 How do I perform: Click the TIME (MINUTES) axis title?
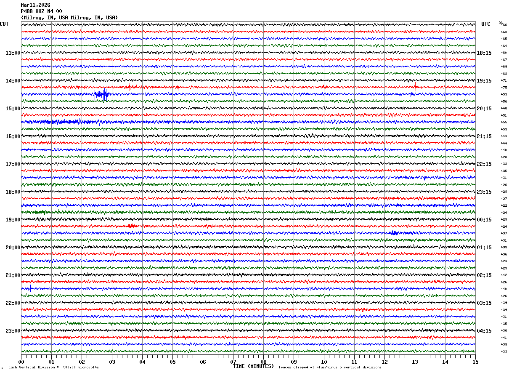pyautogui.click(x=253, y=366)
